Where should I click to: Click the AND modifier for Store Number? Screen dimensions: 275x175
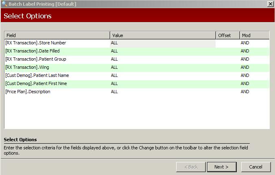click(245, 43)
